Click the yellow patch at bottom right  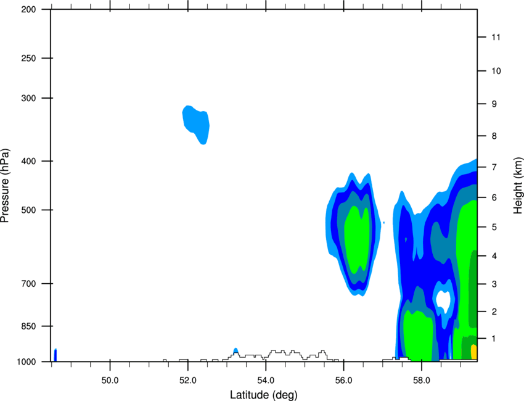tap(473, 352)
